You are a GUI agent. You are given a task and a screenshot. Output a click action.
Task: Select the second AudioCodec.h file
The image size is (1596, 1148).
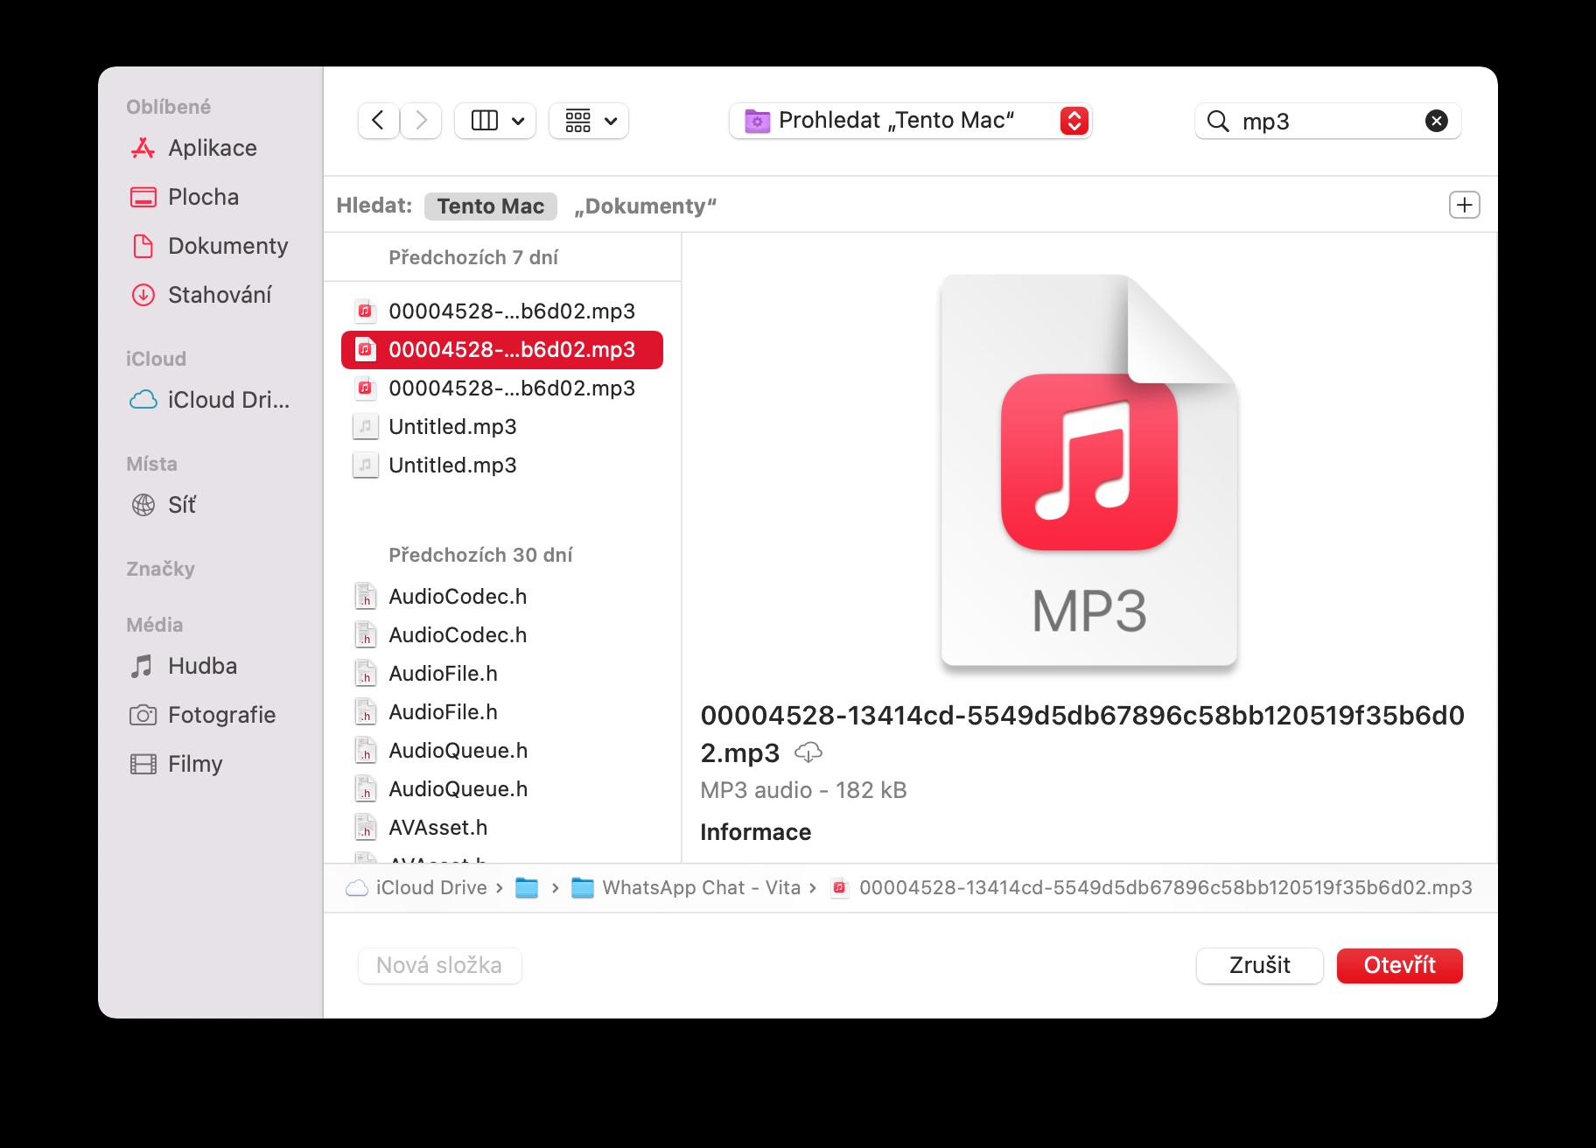point(502,634)
